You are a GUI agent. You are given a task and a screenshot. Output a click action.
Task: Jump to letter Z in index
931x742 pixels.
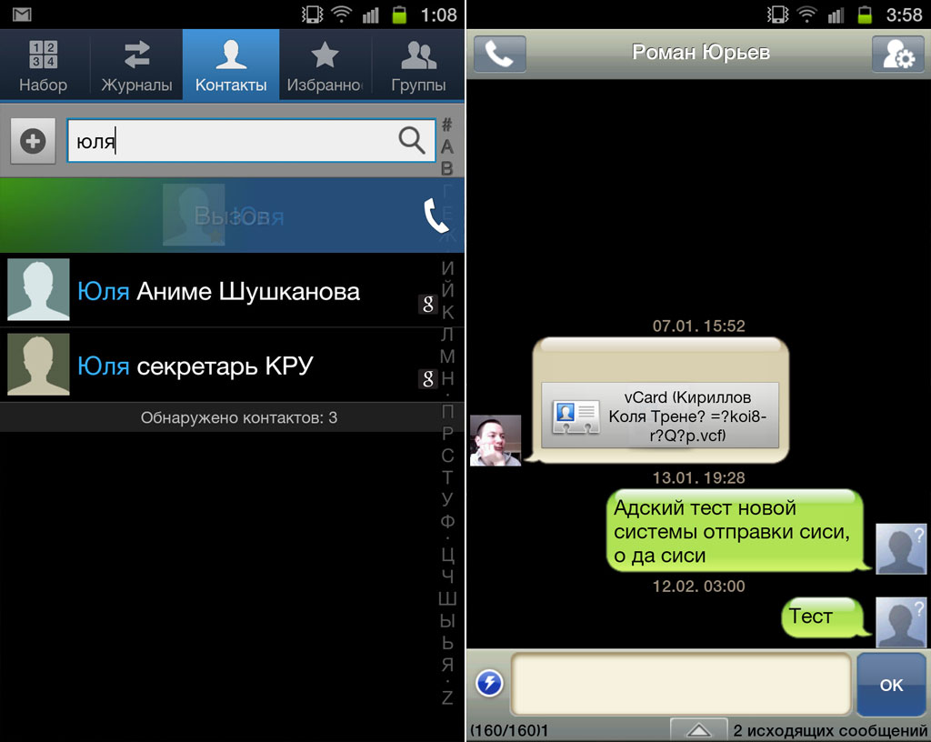pos(447,697)
